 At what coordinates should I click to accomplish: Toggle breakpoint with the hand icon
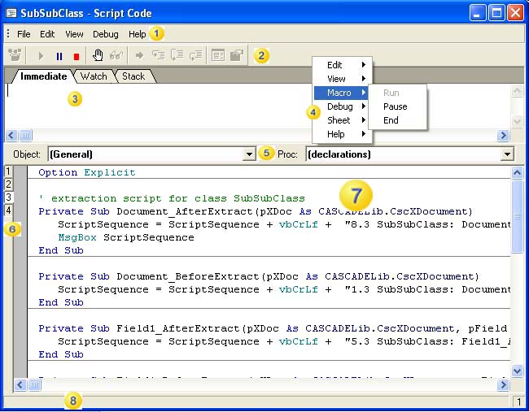pos(98,55)
